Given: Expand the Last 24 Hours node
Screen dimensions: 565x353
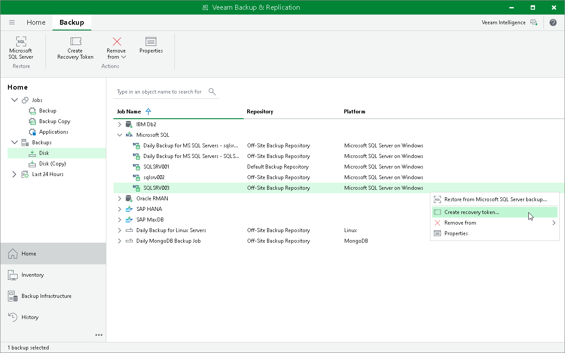Looking at the screenshot, I should pos(15,174).
